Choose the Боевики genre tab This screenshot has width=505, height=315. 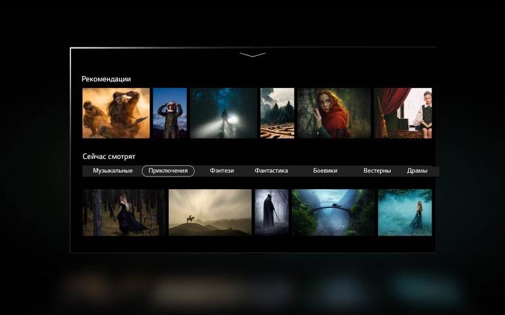point(325,171)
